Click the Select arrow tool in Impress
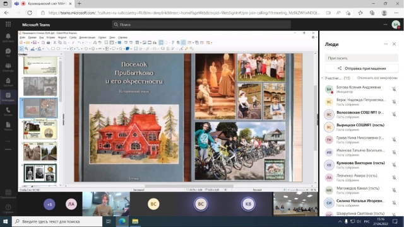Image resolution: width=404 pixels, height=227 pixels. pyautogui.click(x=21, y=49)
